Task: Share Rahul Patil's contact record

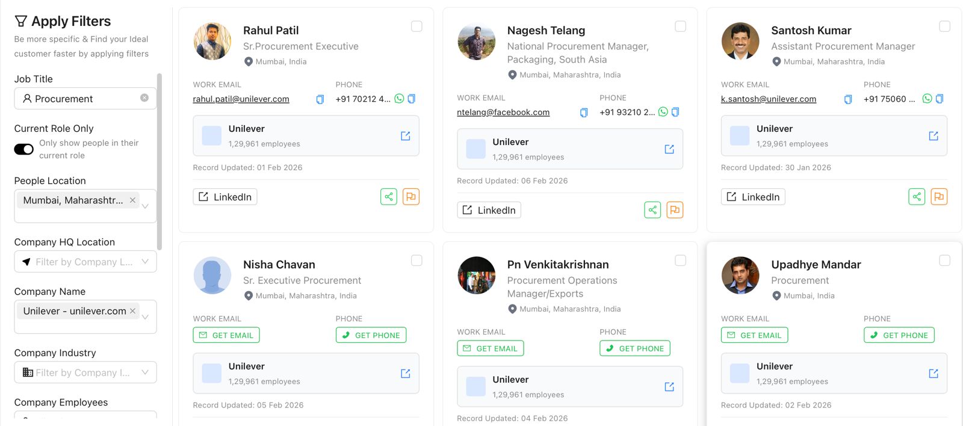Action: [x=389, y=197]
